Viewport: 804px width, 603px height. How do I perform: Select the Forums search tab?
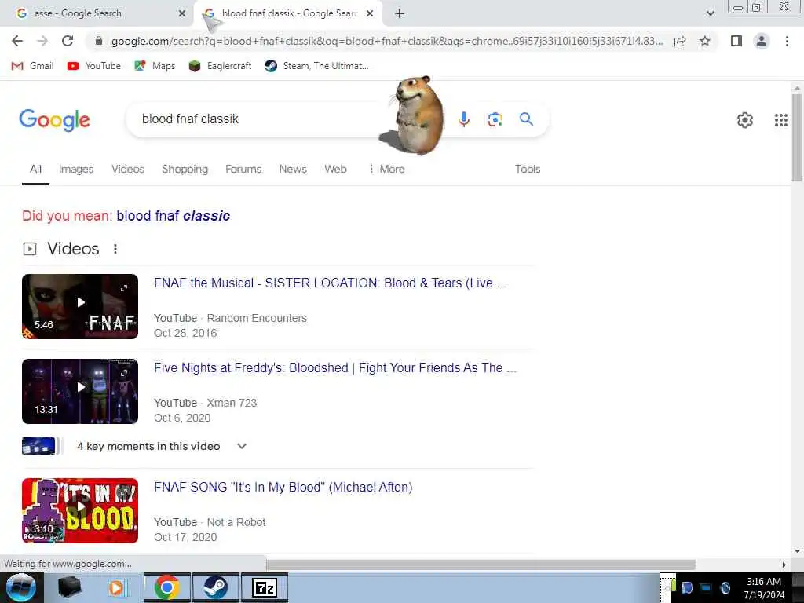click(243, 169)
